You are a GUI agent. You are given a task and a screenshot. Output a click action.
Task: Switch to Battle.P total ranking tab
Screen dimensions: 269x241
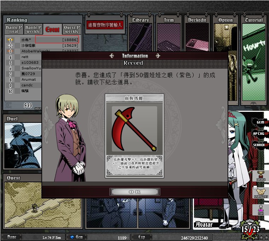pos(14,29)
